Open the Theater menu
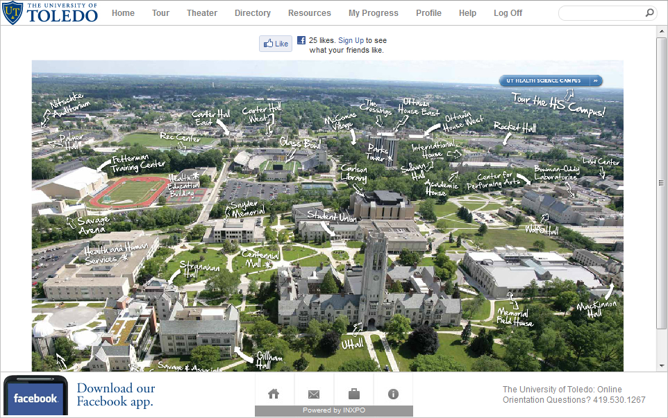668x418 pixels. click(202, 13)
